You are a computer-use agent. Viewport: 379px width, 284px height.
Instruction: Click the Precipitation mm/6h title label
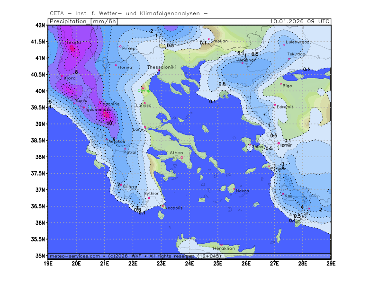(83, 21)
